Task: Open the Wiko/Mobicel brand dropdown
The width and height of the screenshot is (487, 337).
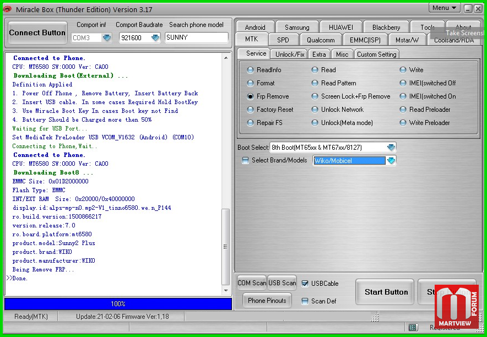Action: 391,161
